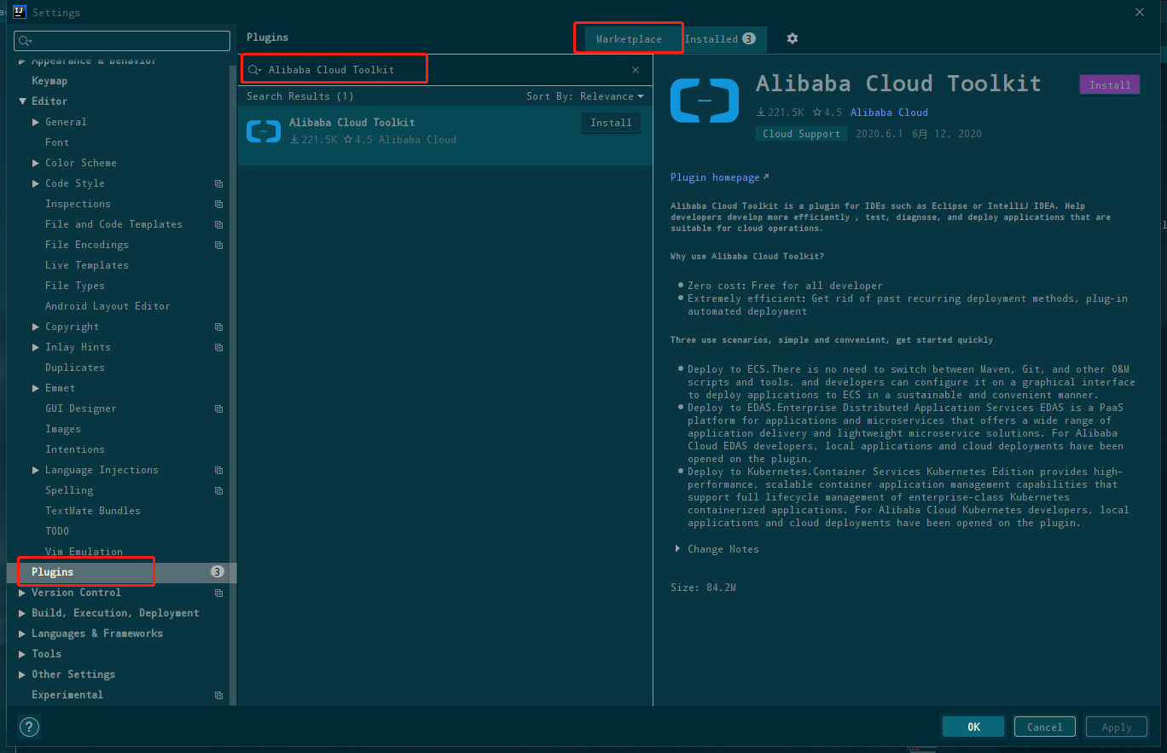Click the copy icon beside Code Style
Viewport: 1167px width, 753px height.
click(x=218, y=183)
